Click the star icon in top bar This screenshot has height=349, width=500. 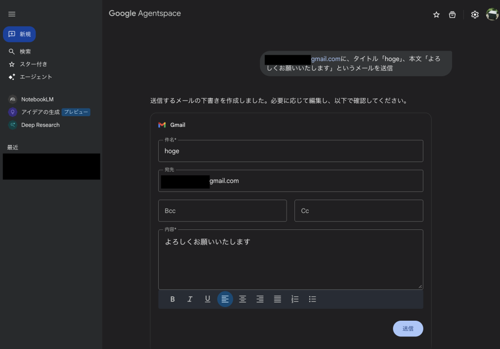point(437,15)
